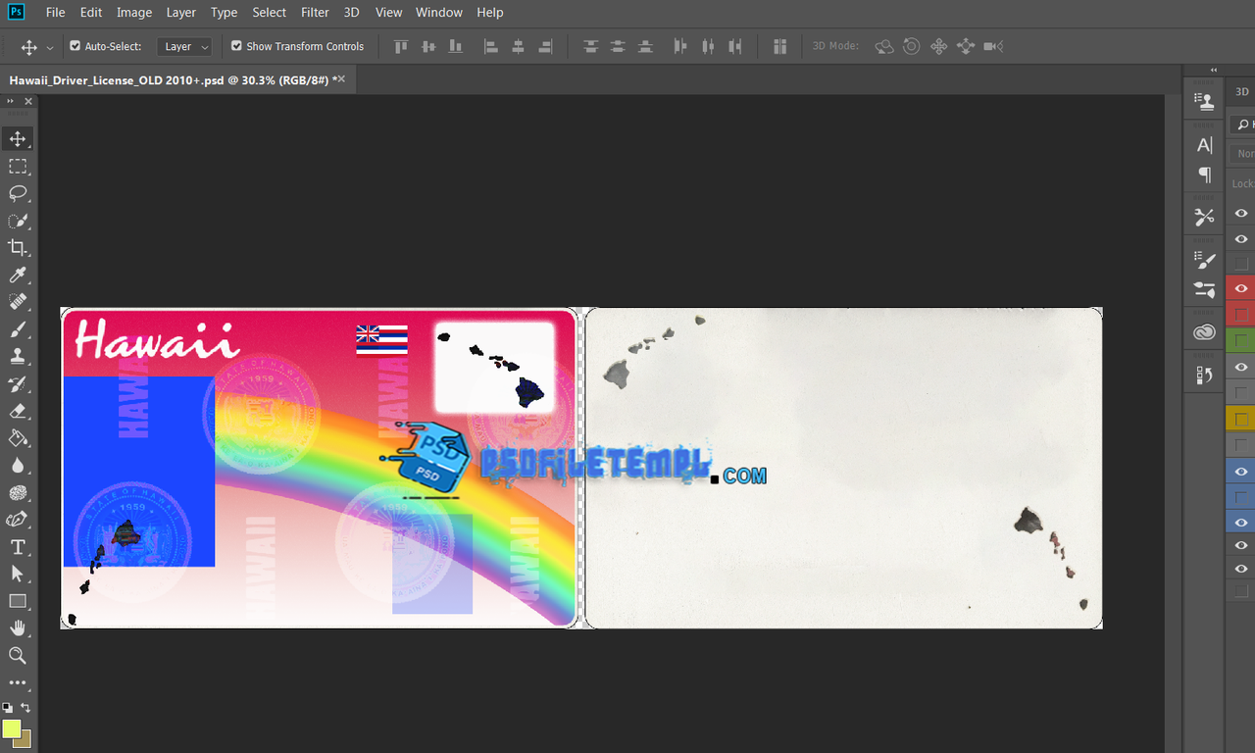This screenshot has width=1255, height=753.
Task: Open the Help menu
Action: point(490,13)
